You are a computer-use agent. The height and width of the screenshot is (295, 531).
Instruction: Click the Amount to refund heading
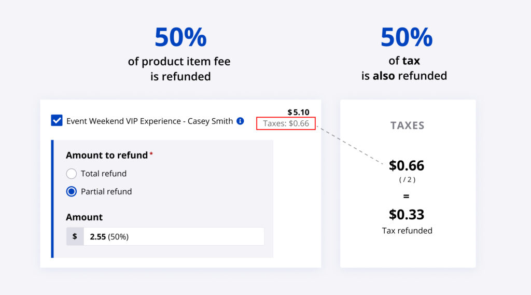pos(107,155)
